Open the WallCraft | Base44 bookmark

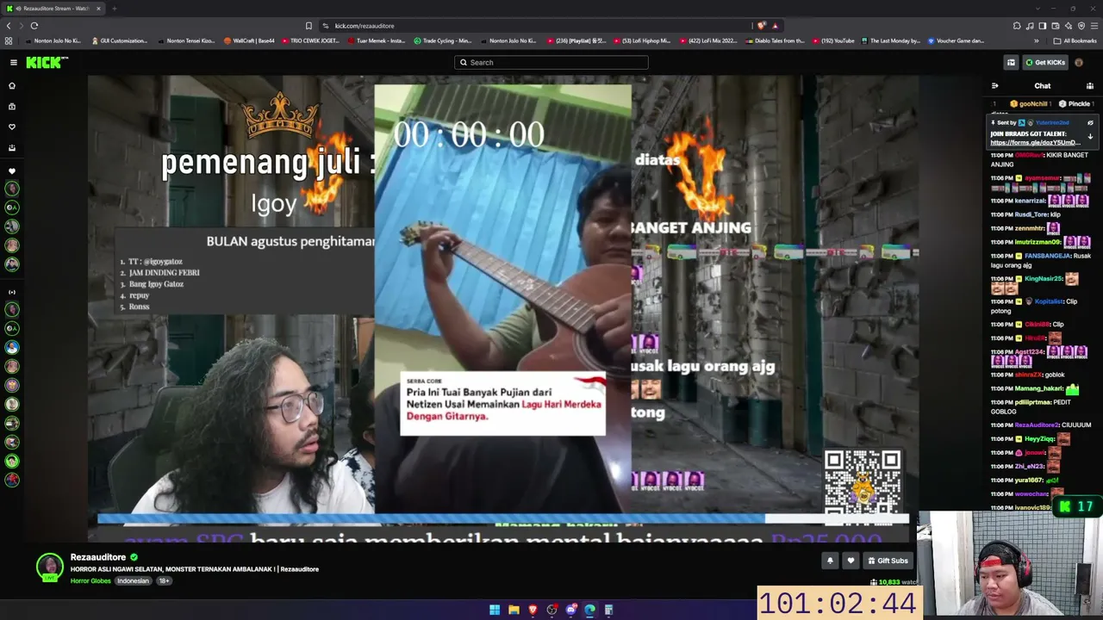(249, 40)
